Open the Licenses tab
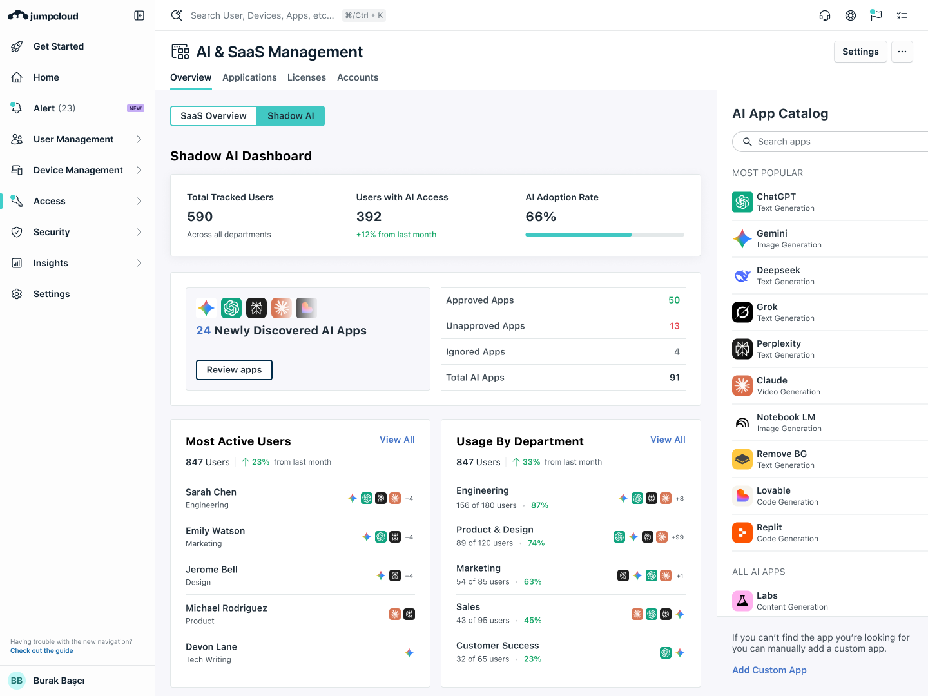 point(306,77)
